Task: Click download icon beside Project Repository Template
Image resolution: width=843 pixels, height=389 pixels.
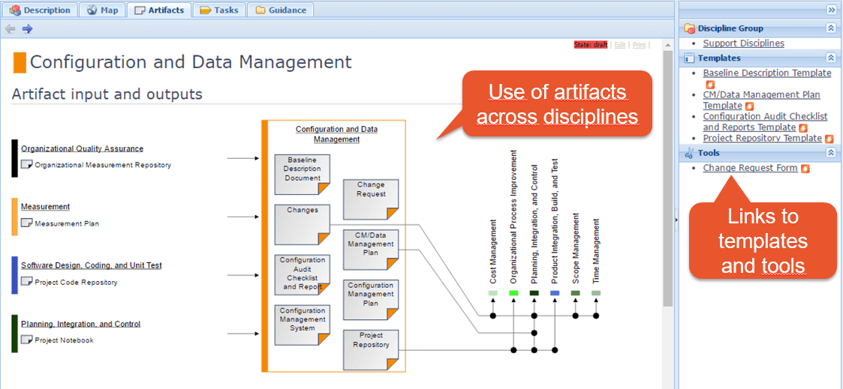Action: coord(829,139)
